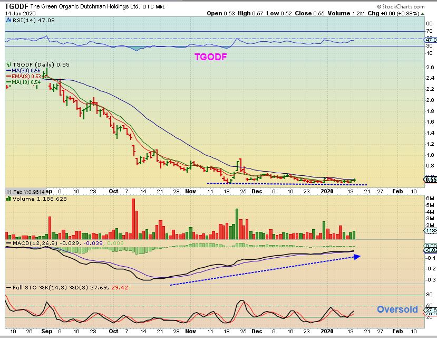Viewport: 437px width, 338px height.
Task: Click the 80 stochastic axis label
Action: (429, 295)
